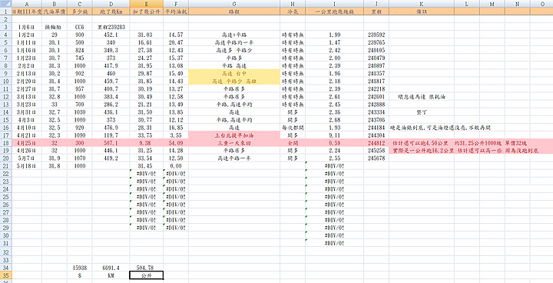Click the red cell with value 507.1
This screenshot has width=553, height=283.
[111, 143]
